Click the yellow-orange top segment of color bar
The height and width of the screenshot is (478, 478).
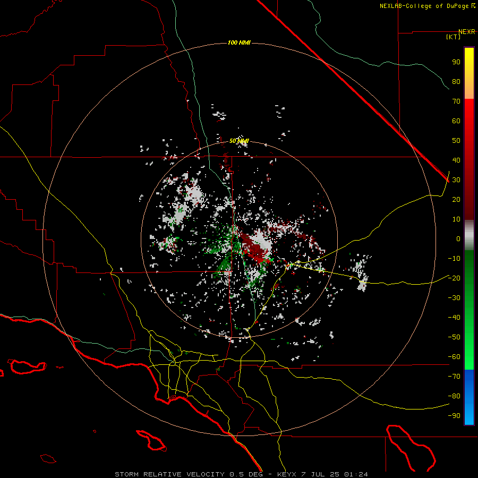click(x=469, y=73)
